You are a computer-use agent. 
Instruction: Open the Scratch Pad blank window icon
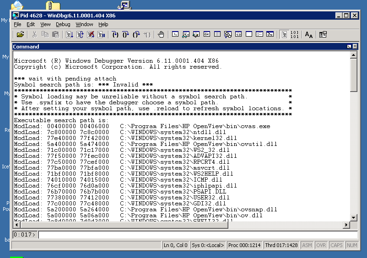click(x=249, y=34)
